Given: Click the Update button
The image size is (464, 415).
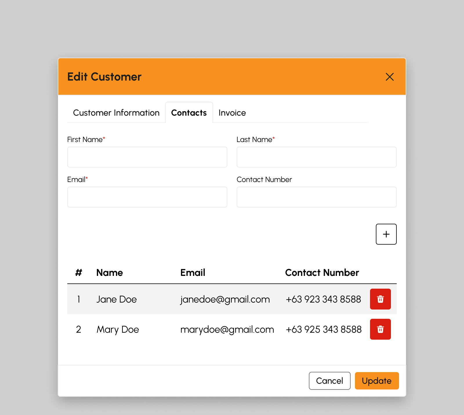Looking at the screenshot, I should click(x=377, y=381).
